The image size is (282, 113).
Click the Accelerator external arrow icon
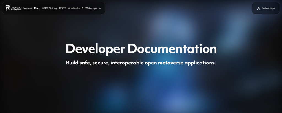pos(82,8)
